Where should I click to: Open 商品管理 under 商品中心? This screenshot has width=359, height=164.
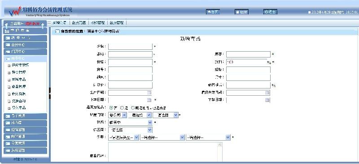click(19, 87)
